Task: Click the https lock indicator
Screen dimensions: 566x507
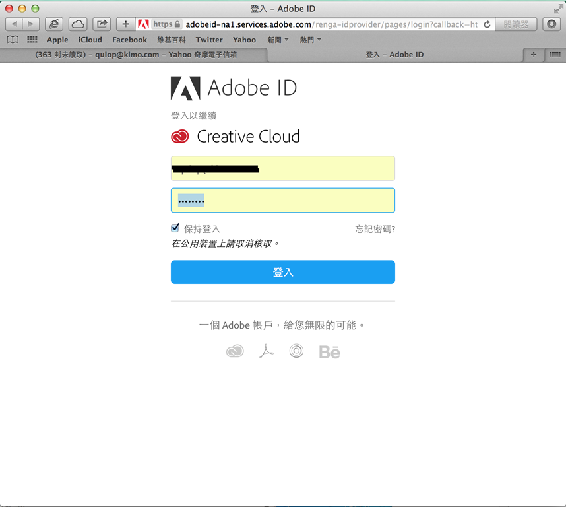Action: pyautogui.click(x=166, y=24)
